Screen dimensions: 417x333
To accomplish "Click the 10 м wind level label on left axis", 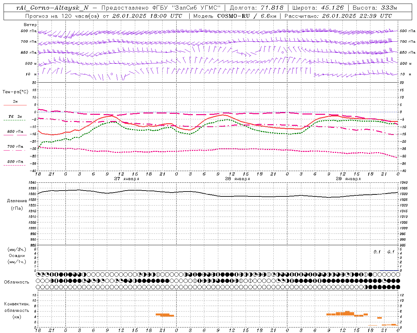I will tap(31, 74).
